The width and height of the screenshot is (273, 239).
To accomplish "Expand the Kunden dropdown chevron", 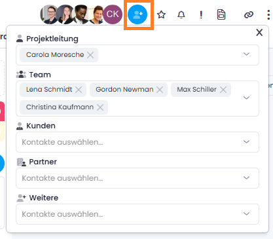I will (x=246, y=142).
